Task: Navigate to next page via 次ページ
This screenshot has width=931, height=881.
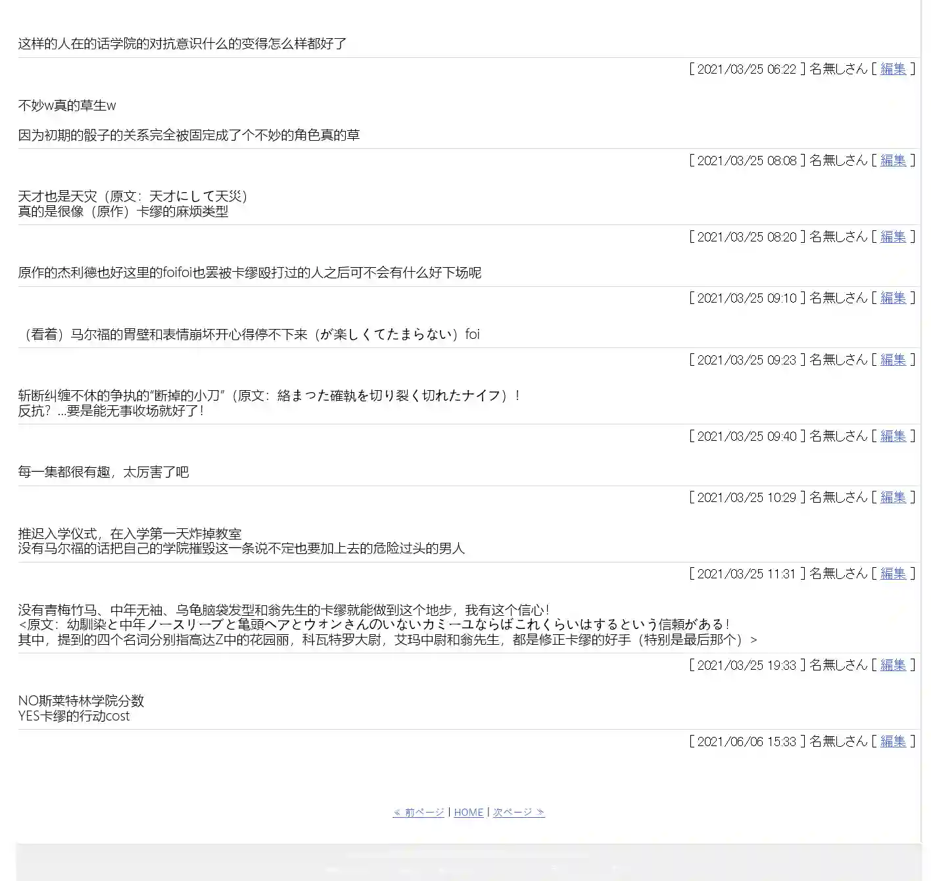Action: [519, 813]
